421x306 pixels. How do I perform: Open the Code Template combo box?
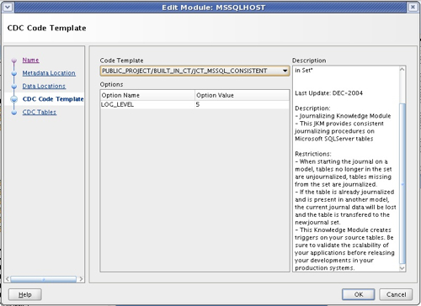[x=195, y=71]
